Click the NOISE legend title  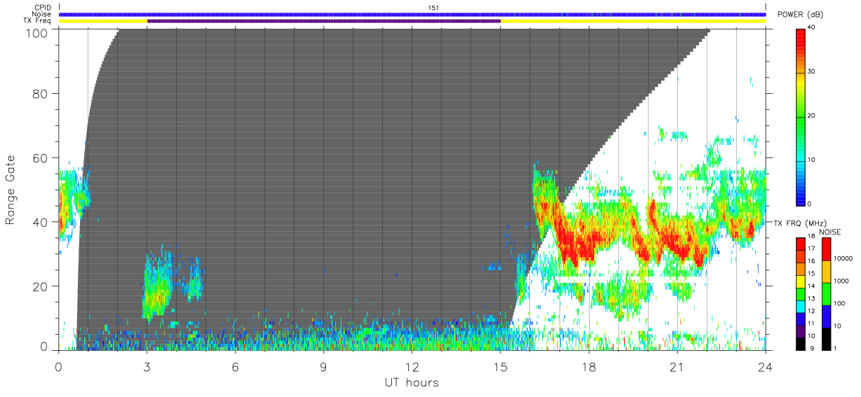(x=830, y=232)
